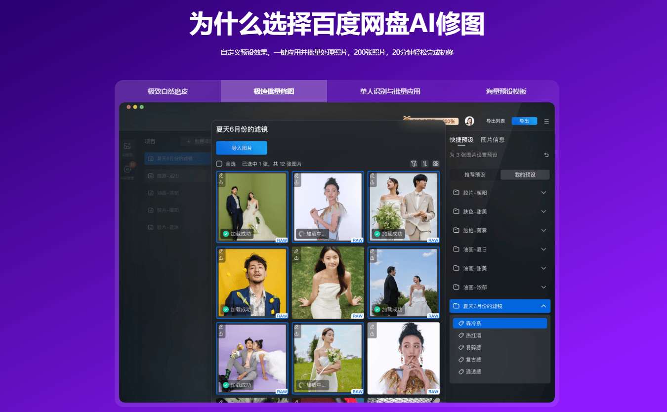Click the edit pencil on the purple-background couple photo
The height and width of the screenshot is (412, 667).
pyautogui.click(x=221, y=327)
